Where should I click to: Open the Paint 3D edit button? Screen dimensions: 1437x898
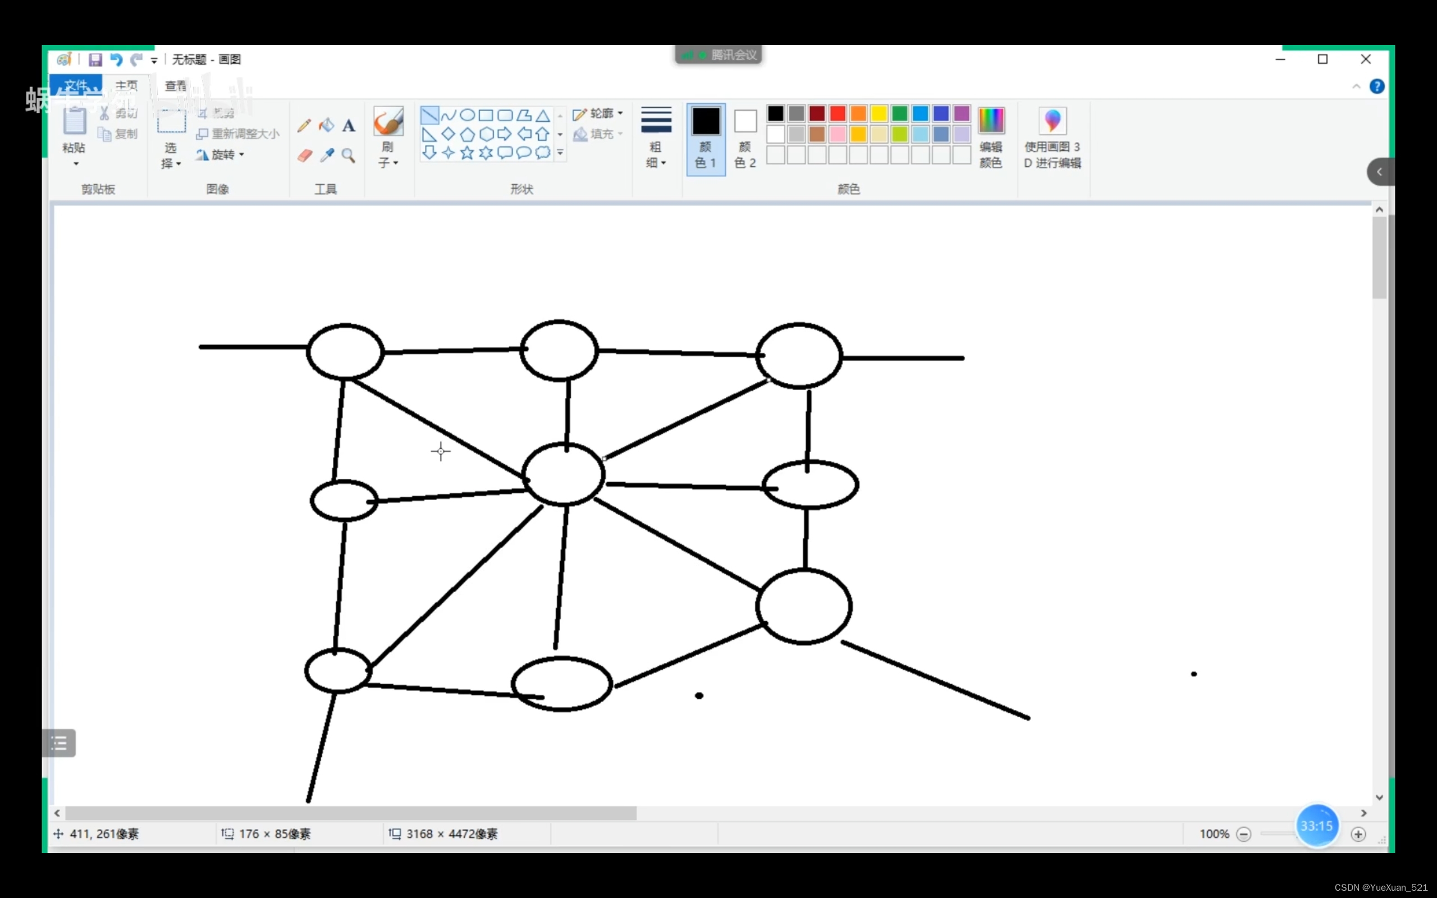click(1052, 138)
